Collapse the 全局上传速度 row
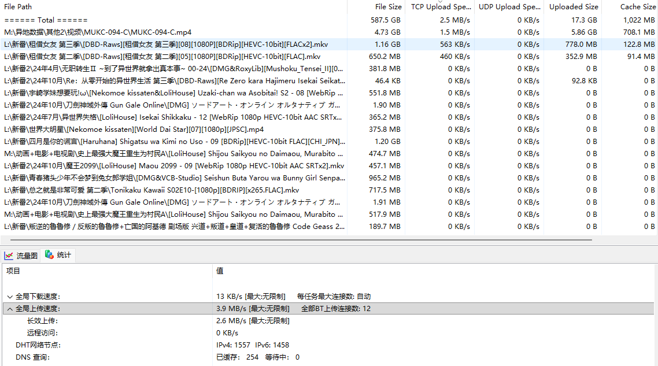 (10, 309)
